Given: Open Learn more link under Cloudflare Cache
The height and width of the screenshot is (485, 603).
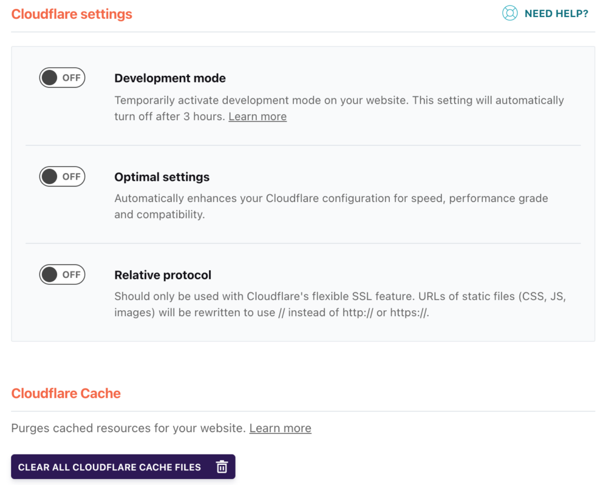Looking at the screenshot, I should click(x=280, y=428).
